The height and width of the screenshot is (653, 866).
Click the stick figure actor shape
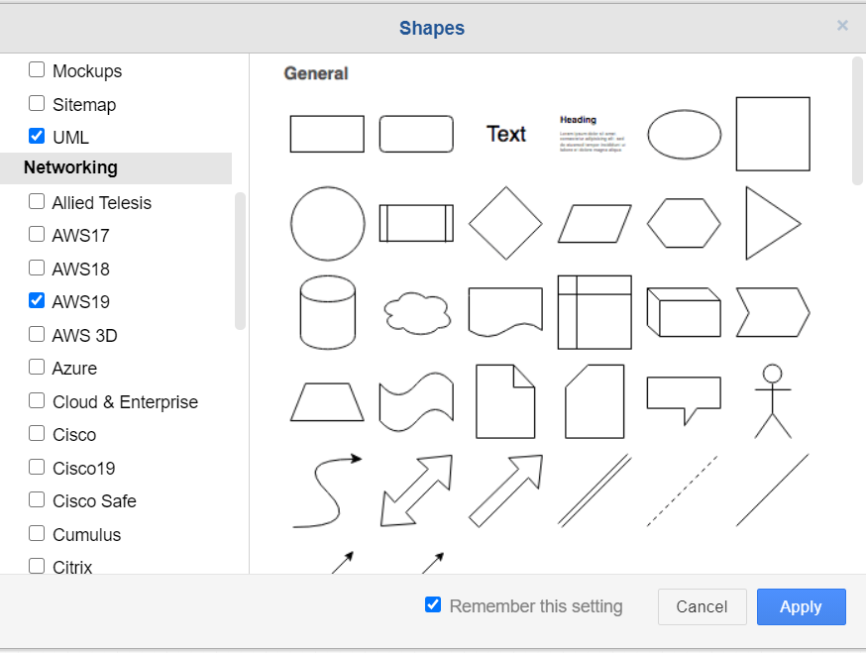point(773,401)
